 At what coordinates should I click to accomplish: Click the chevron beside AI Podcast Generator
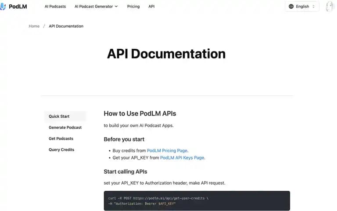pos(116,7)
